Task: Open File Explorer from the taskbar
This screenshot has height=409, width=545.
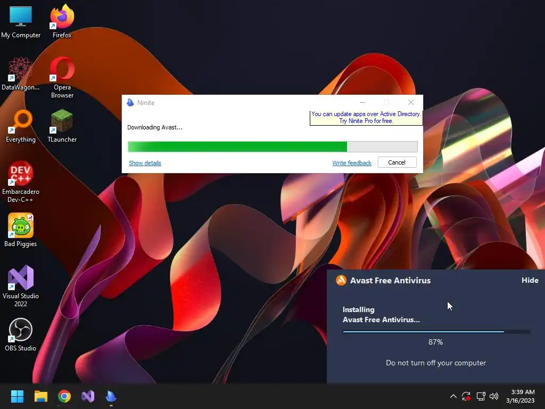Action: [x=40, y=396]
